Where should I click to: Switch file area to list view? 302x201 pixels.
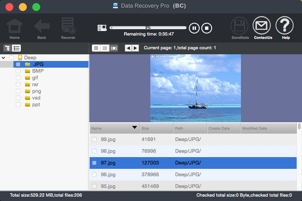[x=105, y=48]
